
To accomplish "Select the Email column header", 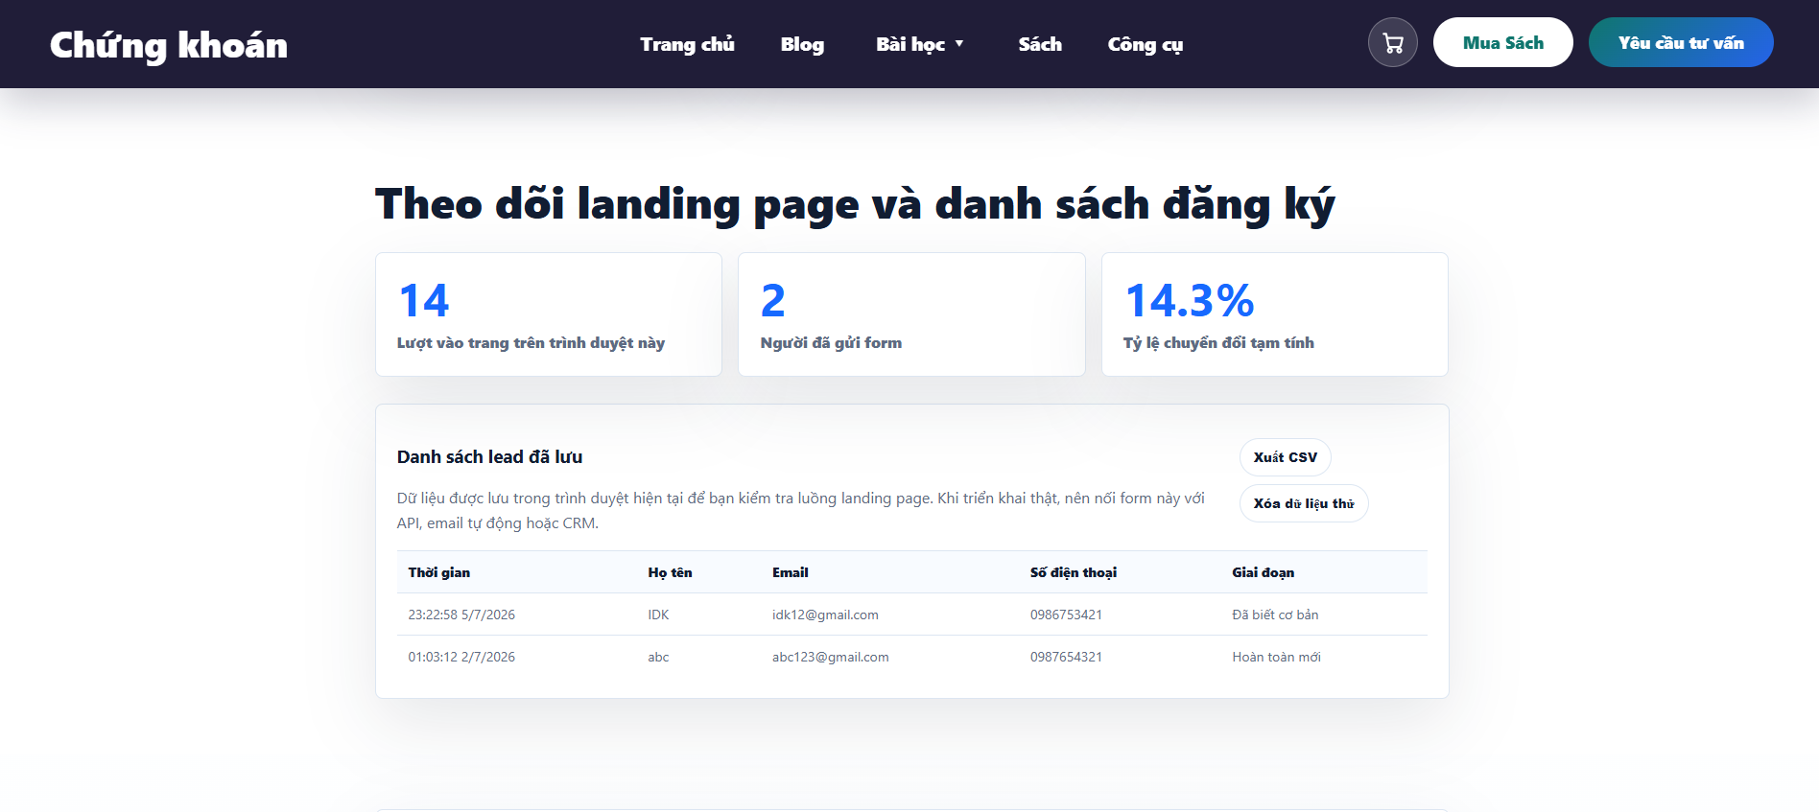I will pos(790,572).
